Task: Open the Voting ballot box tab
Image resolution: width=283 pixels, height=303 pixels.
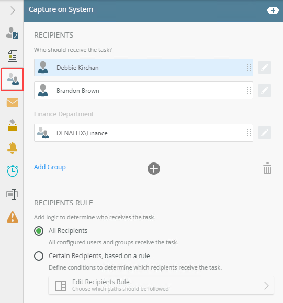Action: pyautogui.click(x=13, y=125)
